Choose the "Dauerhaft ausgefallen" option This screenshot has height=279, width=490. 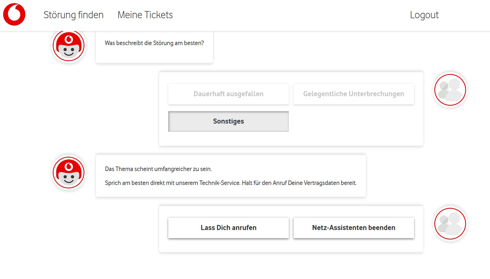point(228,94)
